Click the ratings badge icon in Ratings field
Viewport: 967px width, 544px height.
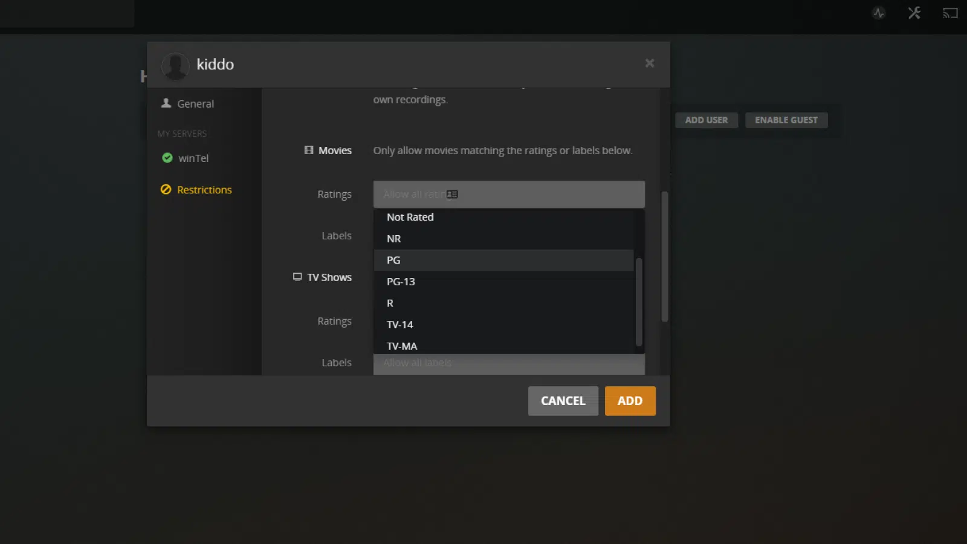[x=452, y=194]
